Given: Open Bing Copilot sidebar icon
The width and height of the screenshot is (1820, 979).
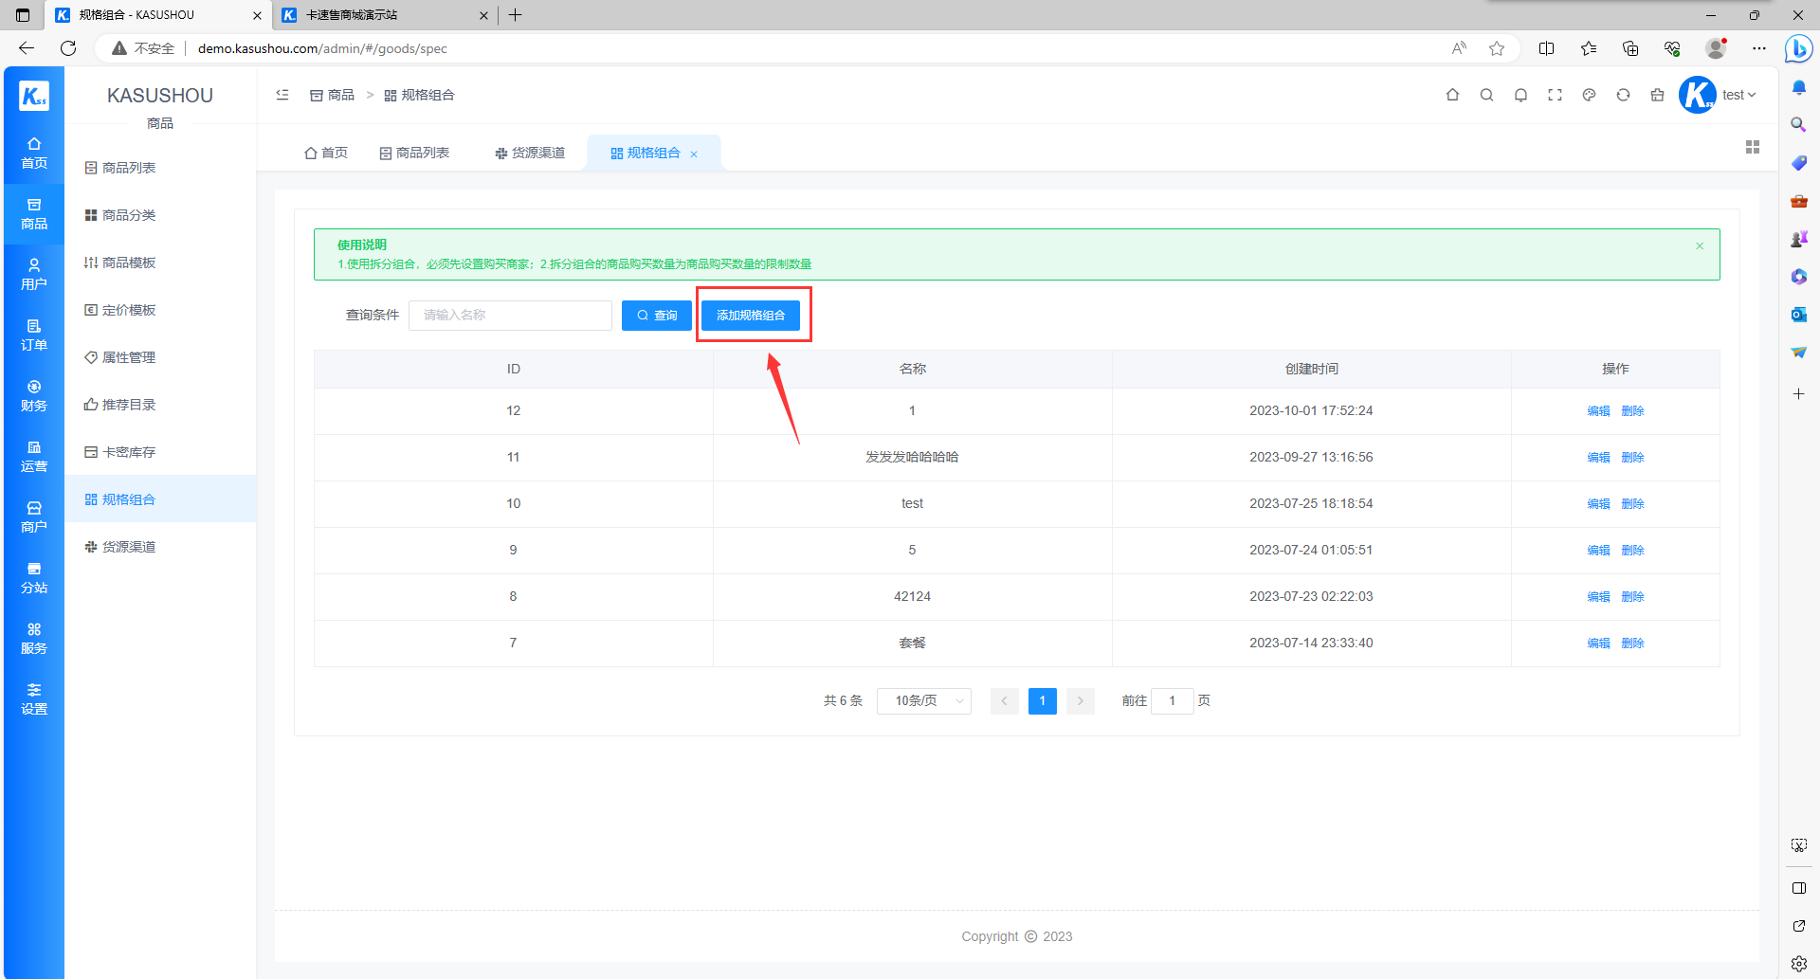Looking at the screenshot, I should (x=1798, y=48).
